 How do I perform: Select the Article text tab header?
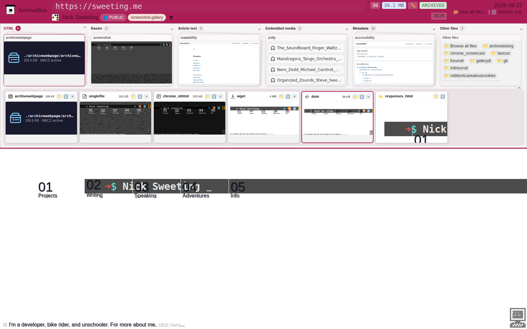(x=187, y=28)
